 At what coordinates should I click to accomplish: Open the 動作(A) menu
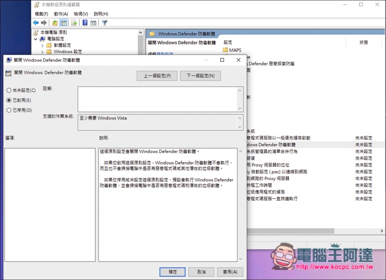[x=61, y=14]
